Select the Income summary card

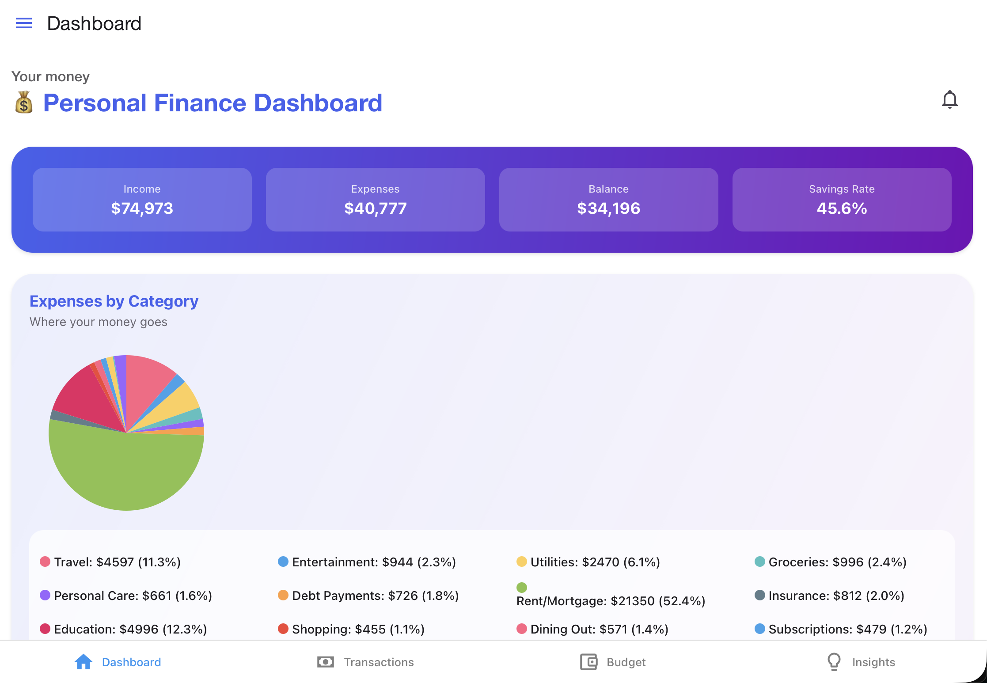(x=142, y=200)
